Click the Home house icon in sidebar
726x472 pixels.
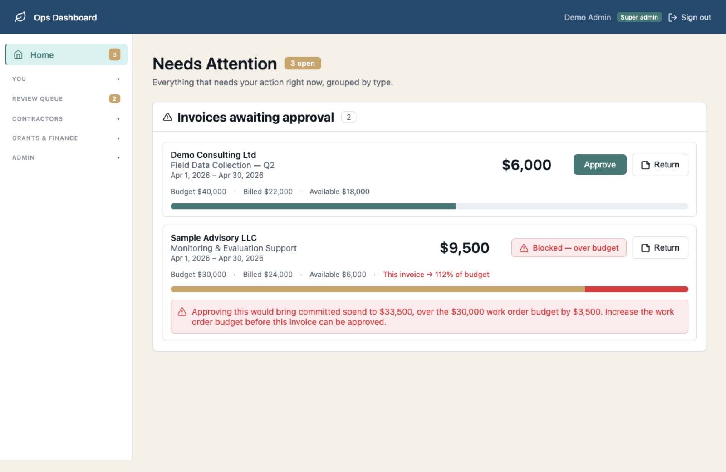[x=18, y=55]
